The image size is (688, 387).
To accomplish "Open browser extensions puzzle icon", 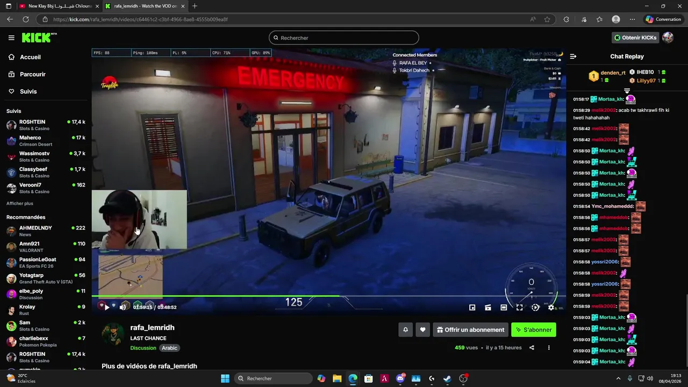I will 566,19.
